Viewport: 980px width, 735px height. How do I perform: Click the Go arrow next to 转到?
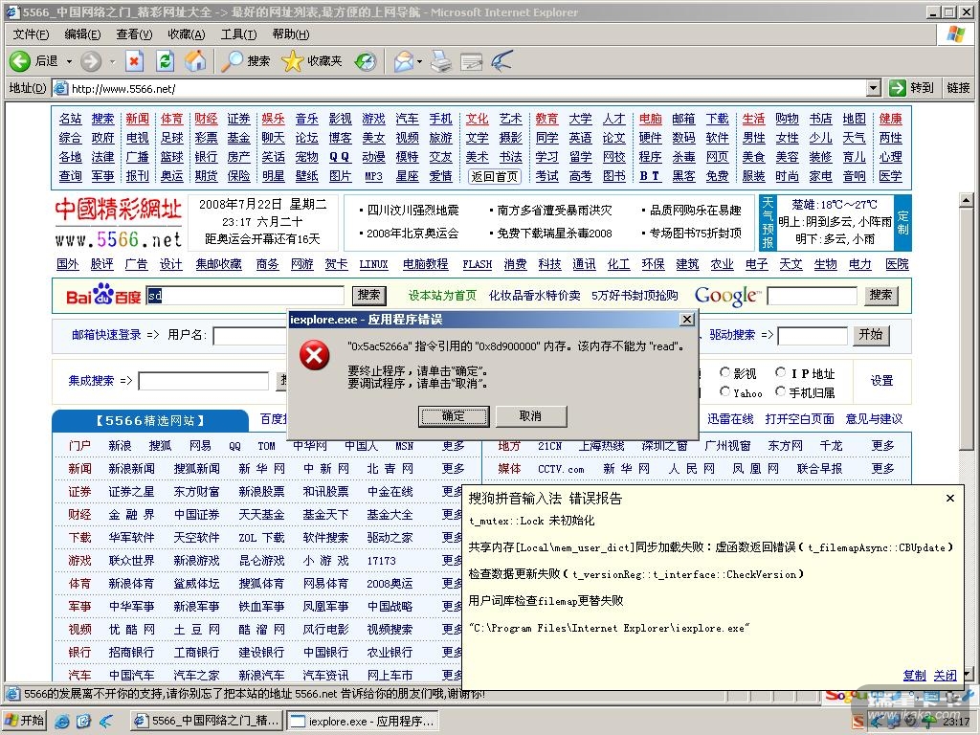pyautogui.click(x=898, y=88)
